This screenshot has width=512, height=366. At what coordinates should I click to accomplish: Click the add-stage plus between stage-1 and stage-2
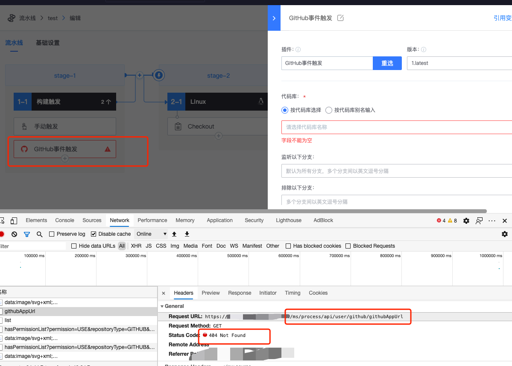coord(140,75)
